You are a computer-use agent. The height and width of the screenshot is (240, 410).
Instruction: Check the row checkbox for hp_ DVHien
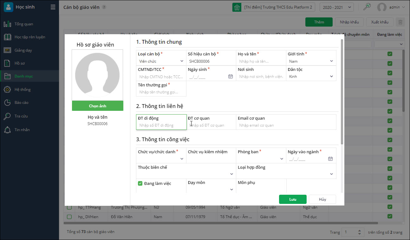pyautogui.click(x=69, y=217)
